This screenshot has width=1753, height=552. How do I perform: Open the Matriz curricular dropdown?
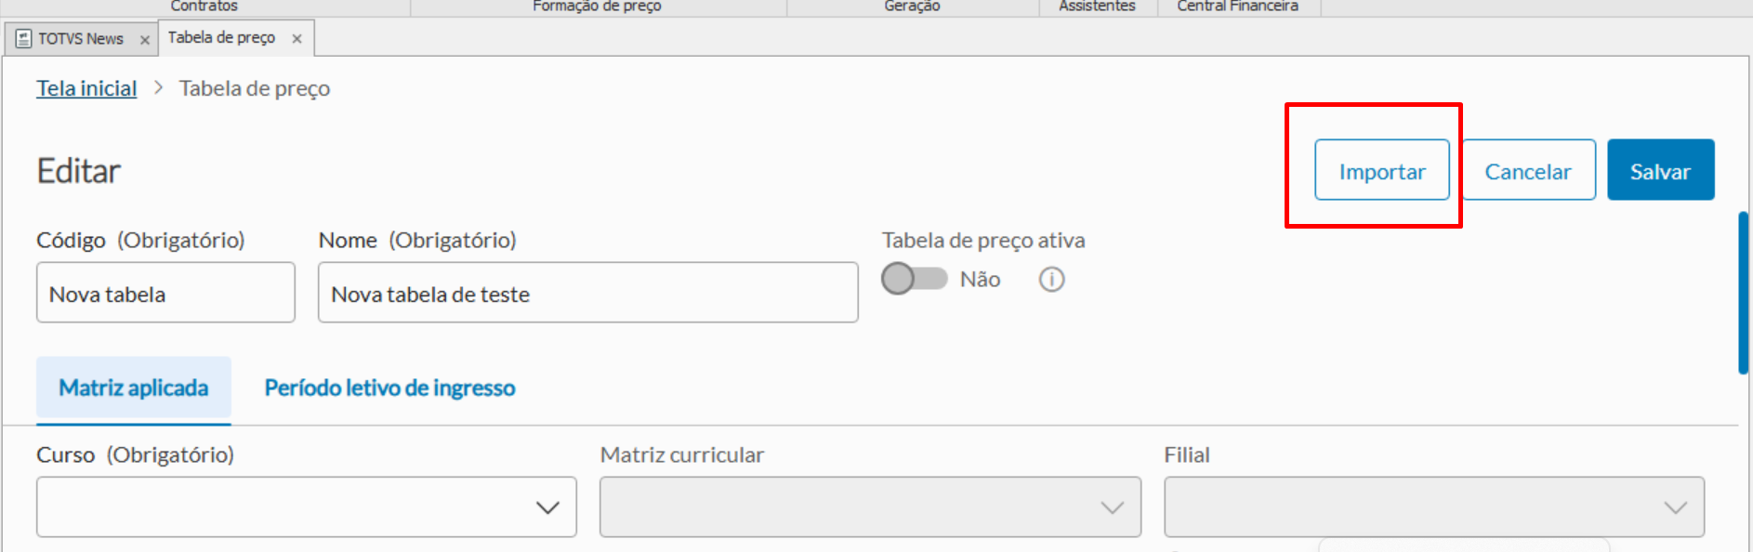click(x=1112, y=507)
